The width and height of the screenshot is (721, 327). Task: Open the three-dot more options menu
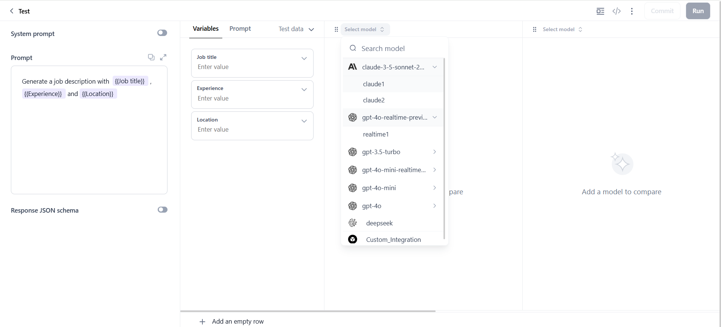(632, 11)
